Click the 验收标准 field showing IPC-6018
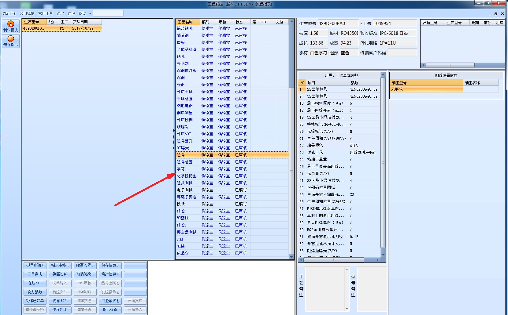Screen dimensions: 508x315 [398, 33]
